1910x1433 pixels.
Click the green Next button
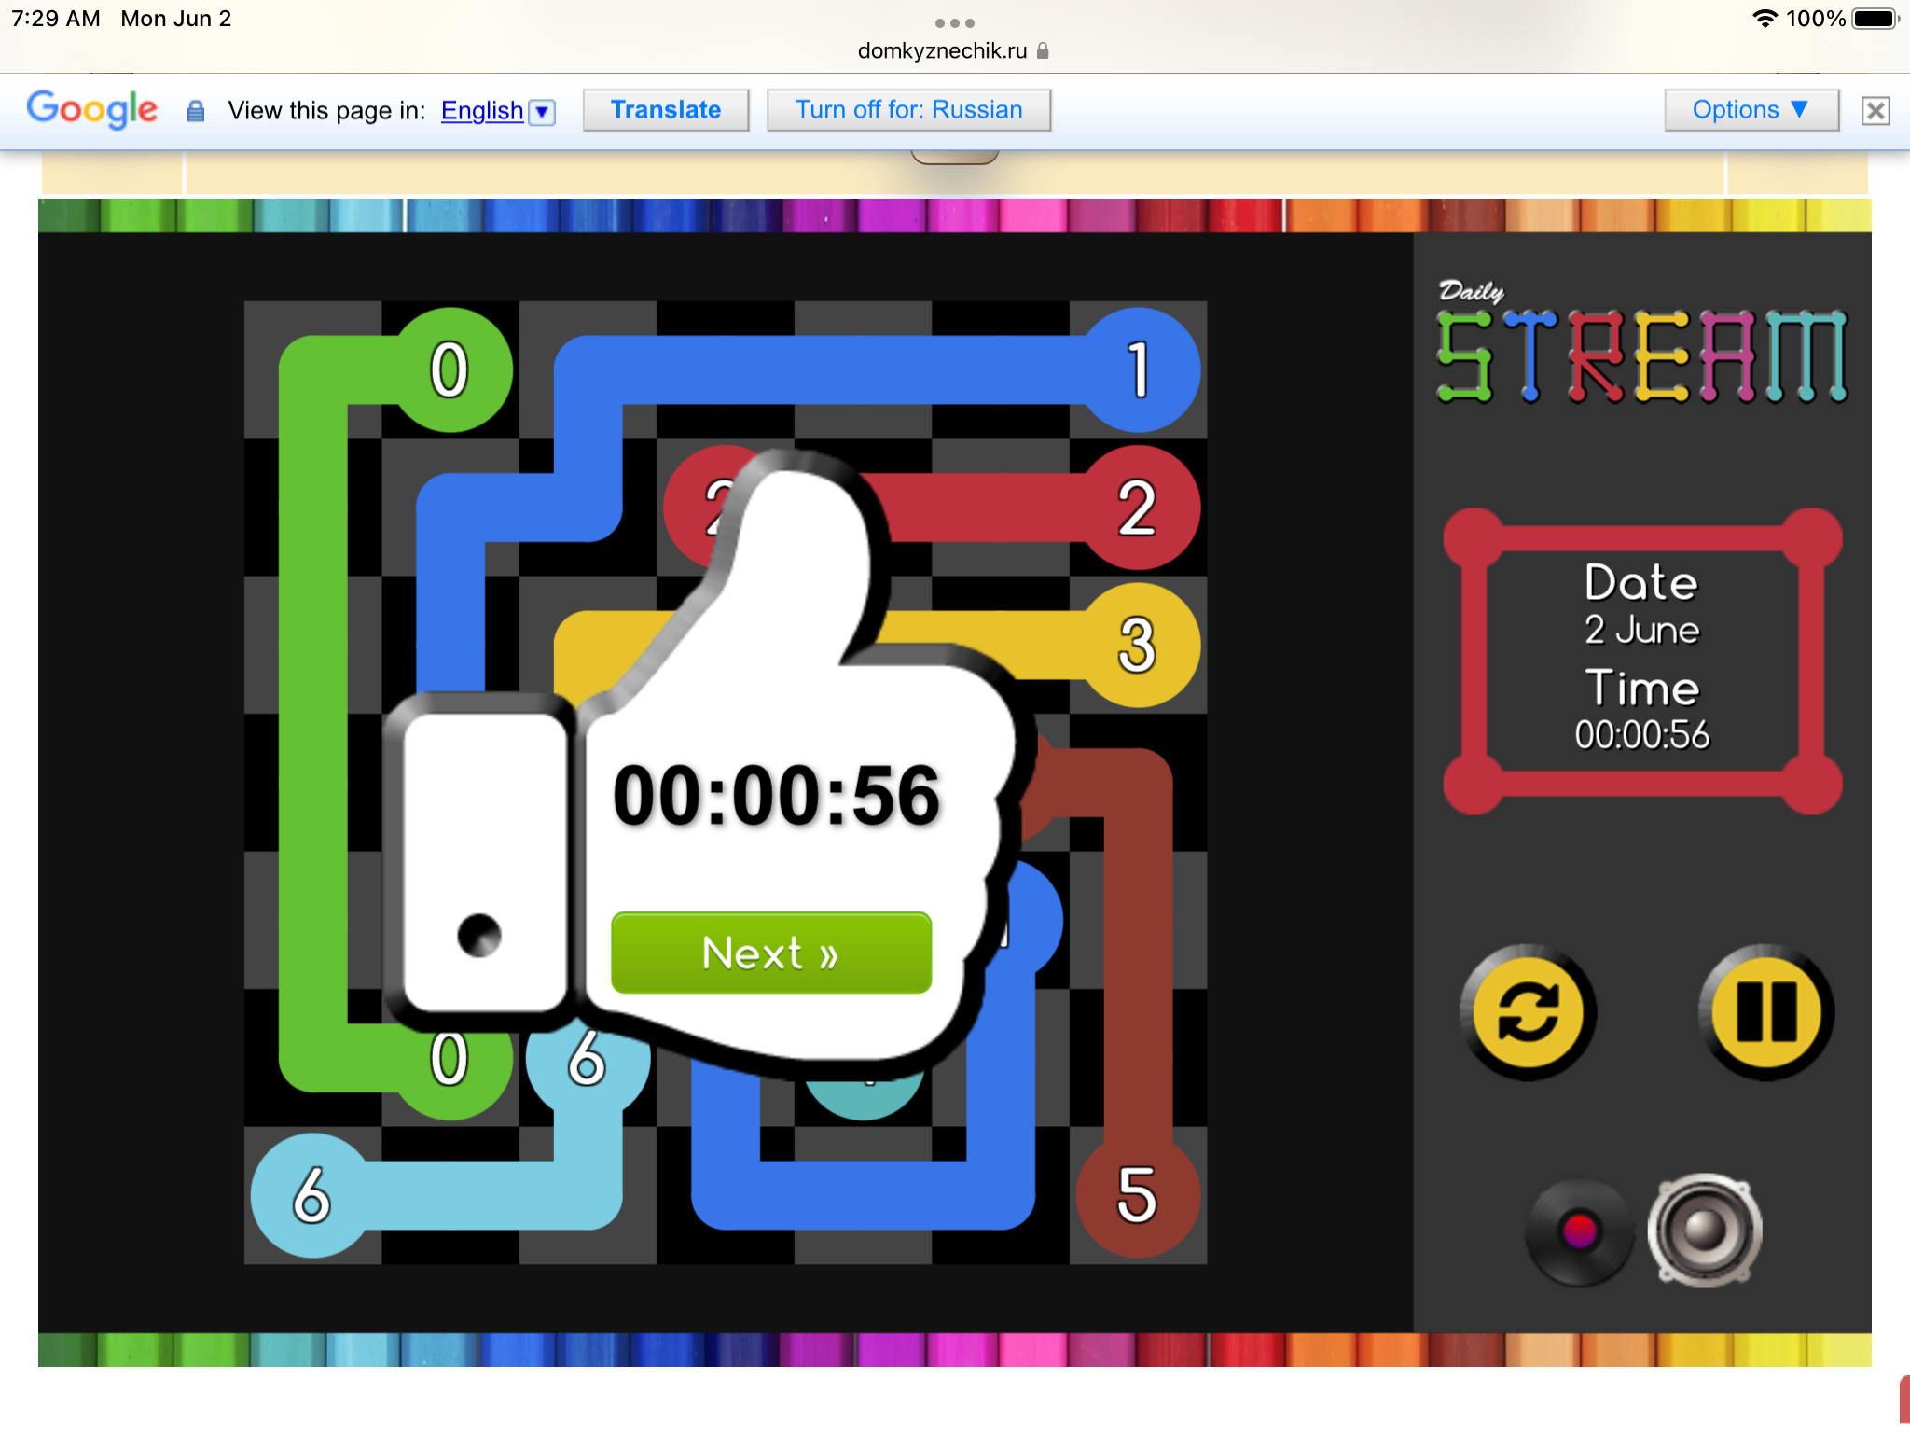click(x=770, y=953)
